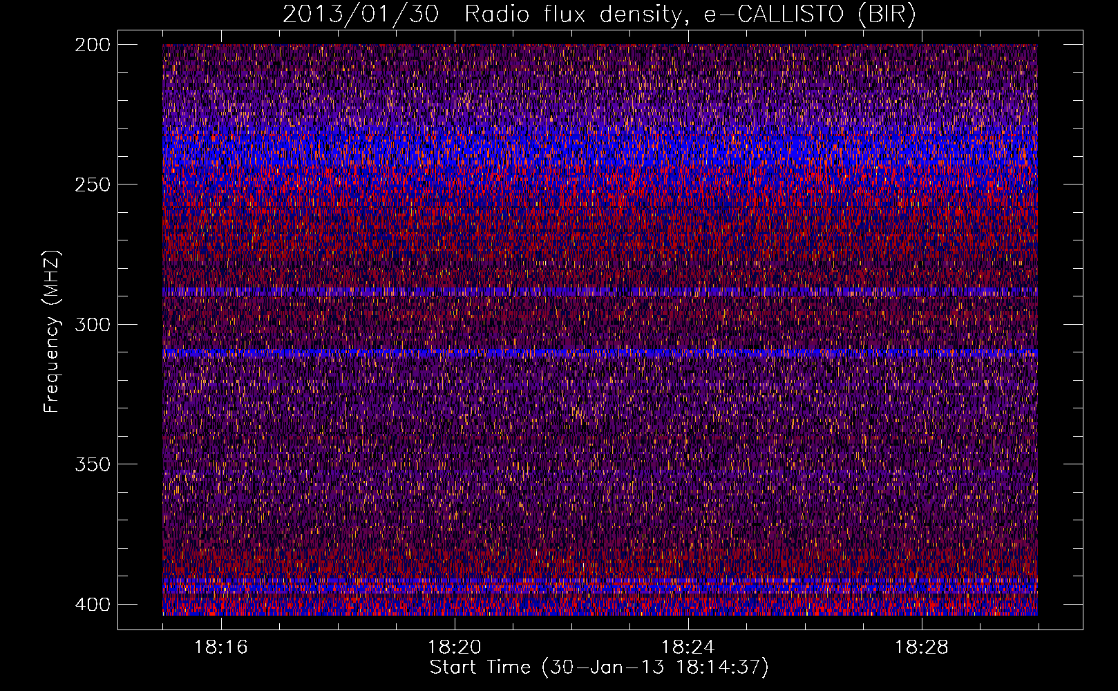Click the 250 frequency tick label
The image size is (1118, 691).
[93, 184]
